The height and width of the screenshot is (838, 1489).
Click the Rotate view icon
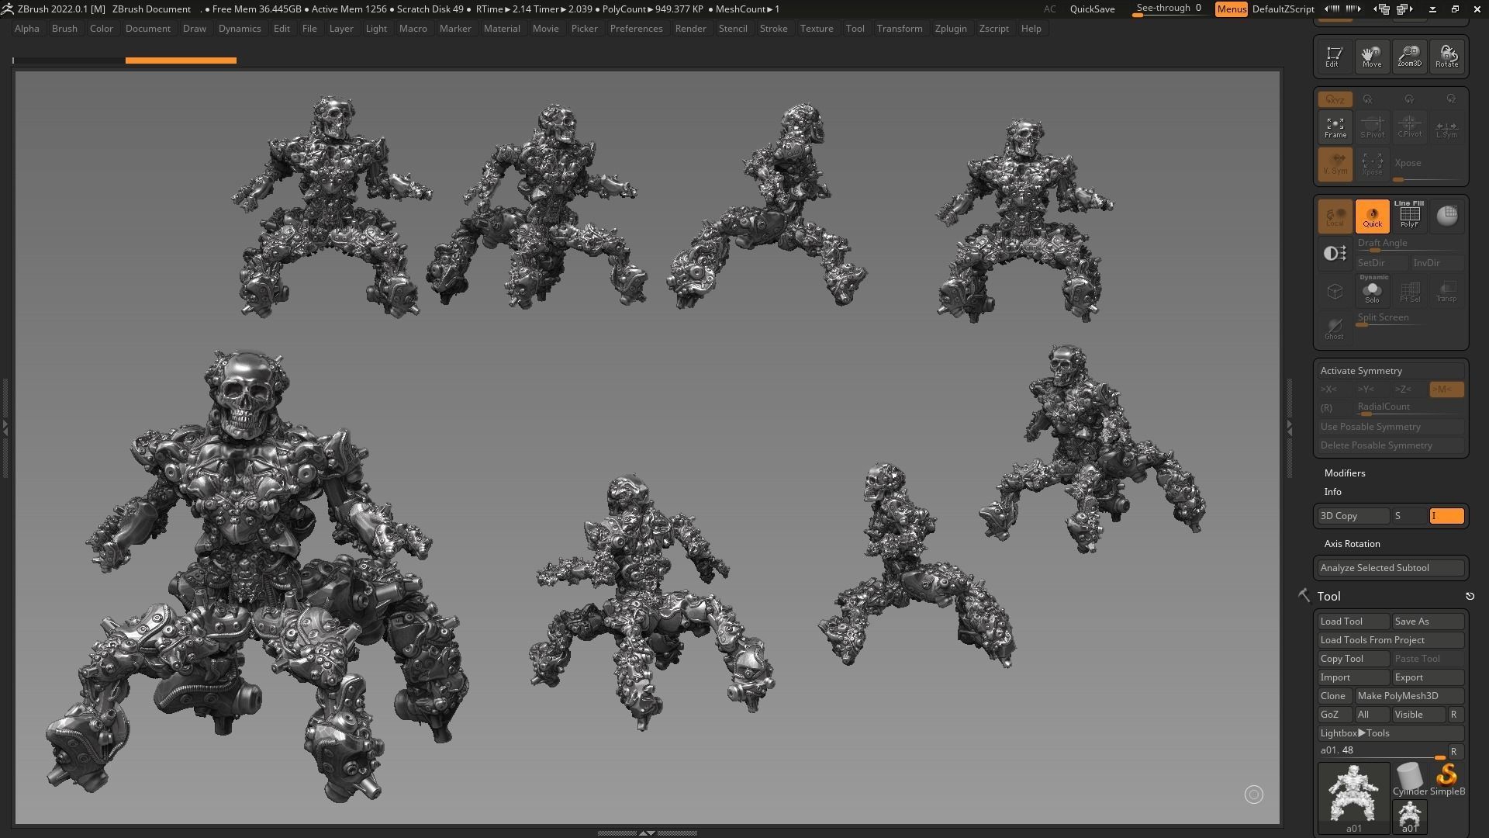[x=1446, y=56]
